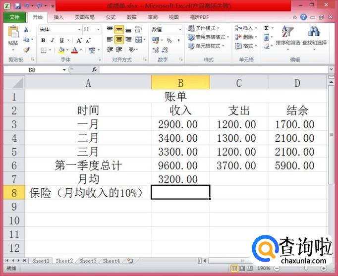Click the zoom in plus button
This screenshot has width=338, height=276.
324,269
